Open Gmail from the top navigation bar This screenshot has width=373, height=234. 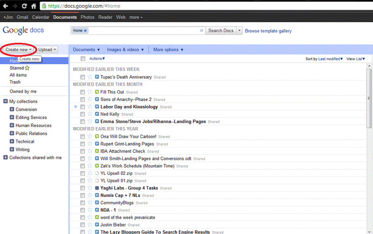(x=22, y=17)
